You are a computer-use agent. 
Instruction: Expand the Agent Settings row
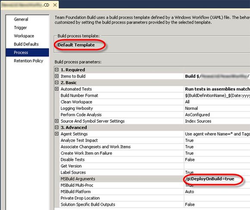pyautogui.click(x=56, y=134)
